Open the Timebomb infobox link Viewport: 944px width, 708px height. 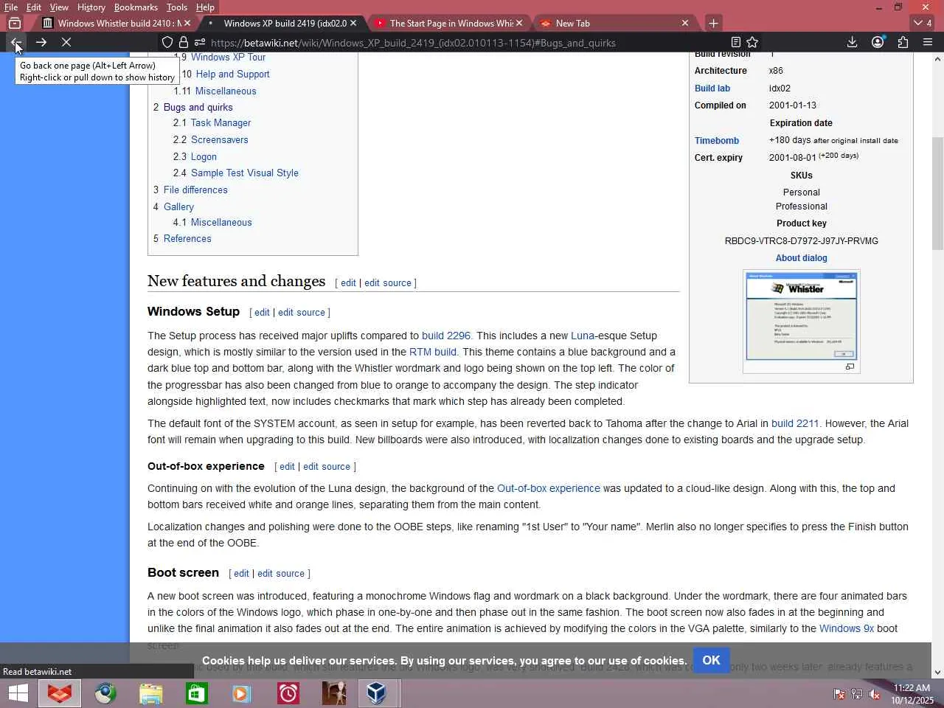point(717,141)
